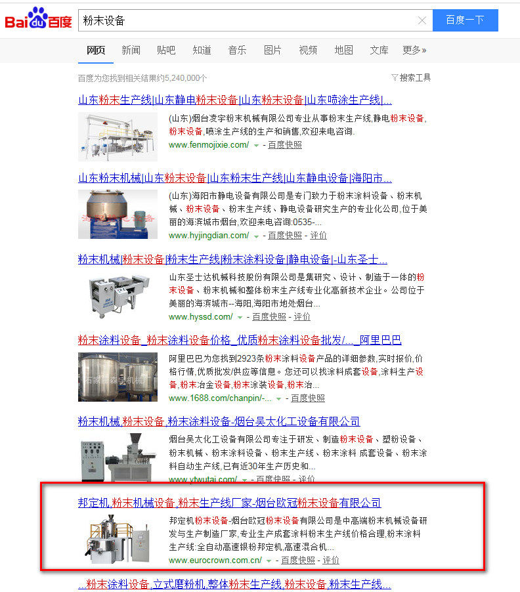The image size is (520, 592).
Task: Open 百度快照 for the hyjingdian.com result
Action: point(285,236)
